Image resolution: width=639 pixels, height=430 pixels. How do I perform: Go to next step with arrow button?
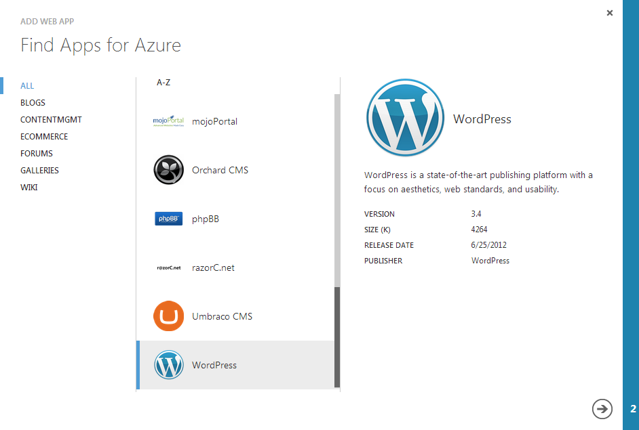602,408
